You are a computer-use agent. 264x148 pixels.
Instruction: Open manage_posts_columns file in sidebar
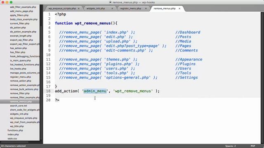tap(25, 73)
